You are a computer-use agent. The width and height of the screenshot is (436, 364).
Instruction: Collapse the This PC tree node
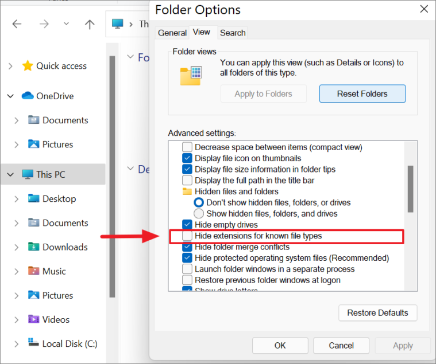10,174
